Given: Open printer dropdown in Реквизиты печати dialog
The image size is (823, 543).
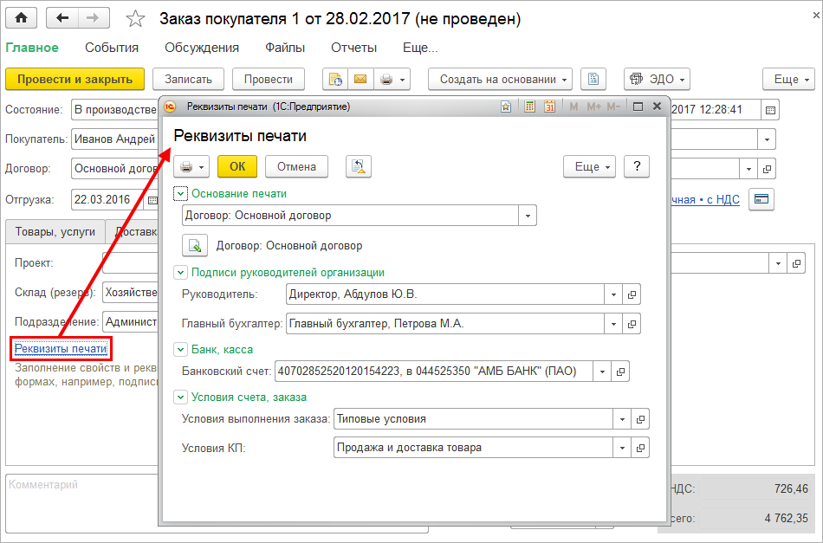Looking at the screenshot, I should tap(191, 167).
